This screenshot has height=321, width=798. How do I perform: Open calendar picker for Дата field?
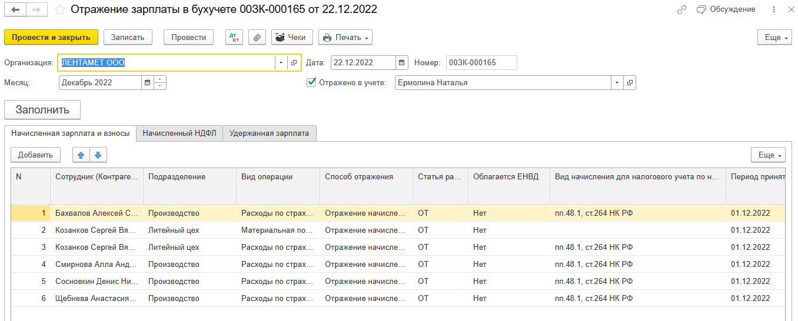coord(401,63)
